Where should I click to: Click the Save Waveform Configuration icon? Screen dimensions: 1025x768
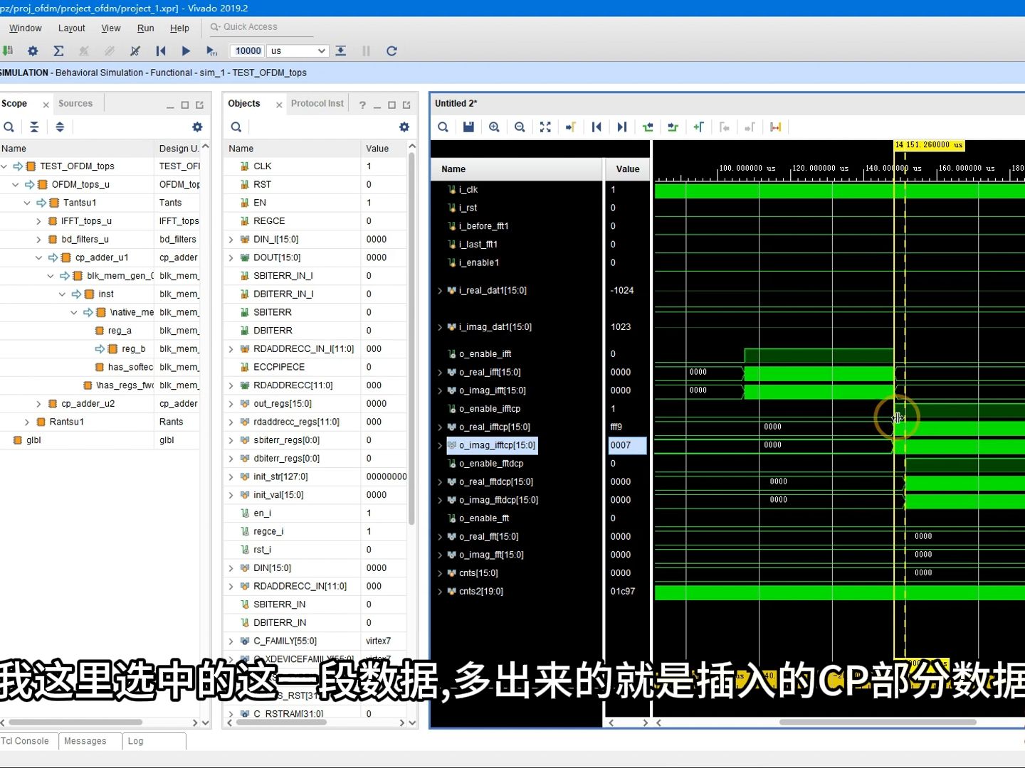pos(468,127)
